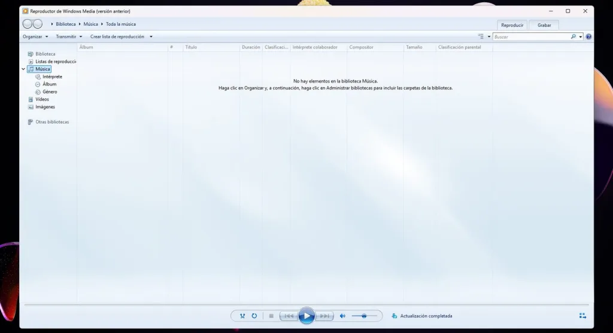Start playback with the Play button

306,316
